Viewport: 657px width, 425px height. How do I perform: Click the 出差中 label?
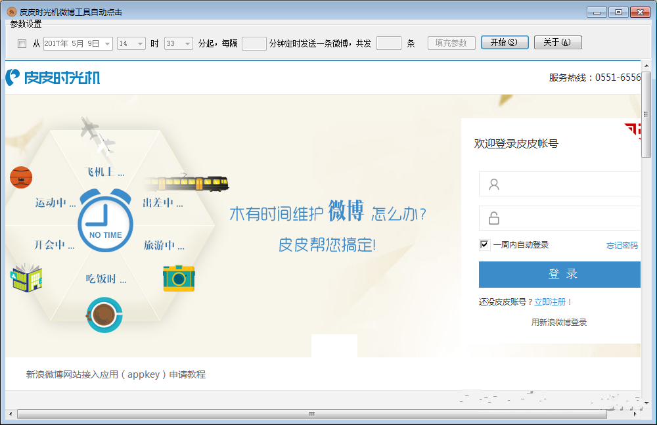pyautogui.click(x=162, y=203)
